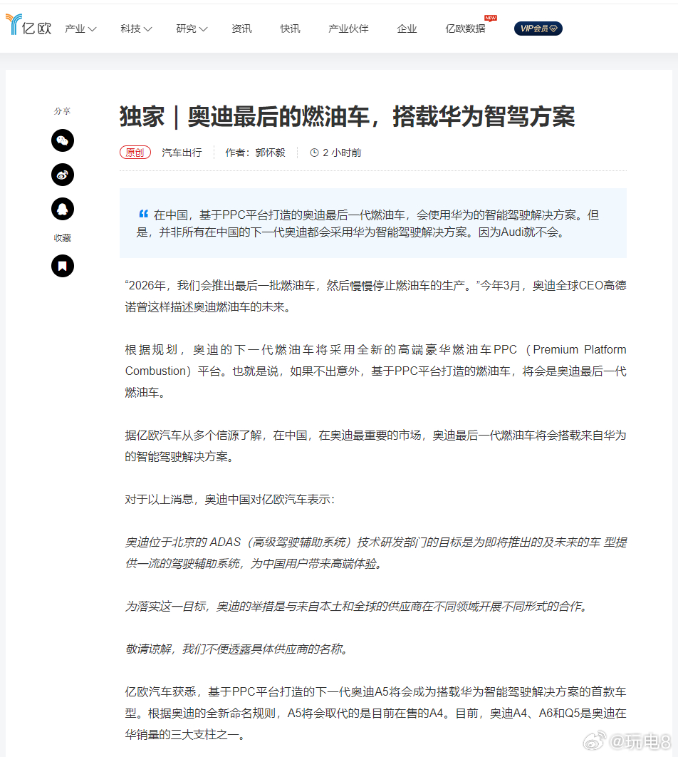Click the 原创 tag badge
This screenshot has width=678, height=757.
coord(135,153)
